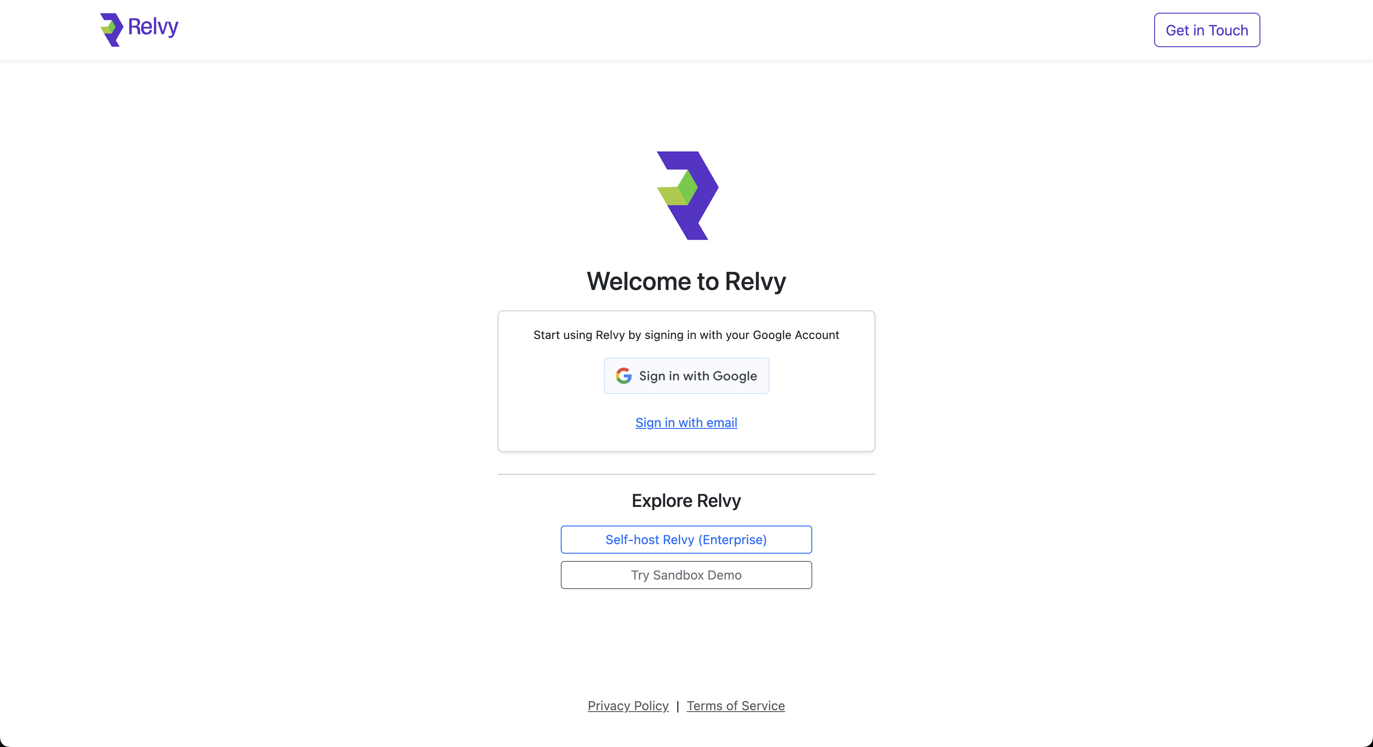1373x747 pixels.
Task: Click Sign in with Google
Action: click(686, 376)
